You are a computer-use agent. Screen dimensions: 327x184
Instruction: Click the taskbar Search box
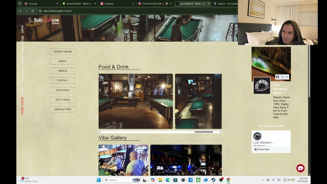coord(122,180)
